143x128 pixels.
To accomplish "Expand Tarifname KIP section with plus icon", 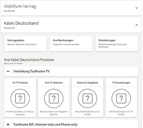I will coord(8,124).
